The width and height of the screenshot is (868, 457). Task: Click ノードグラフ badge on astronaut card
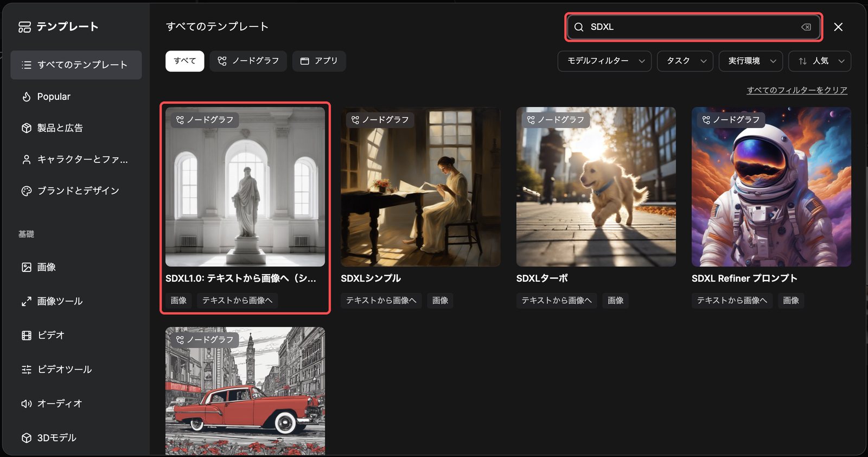coord(731,120)
